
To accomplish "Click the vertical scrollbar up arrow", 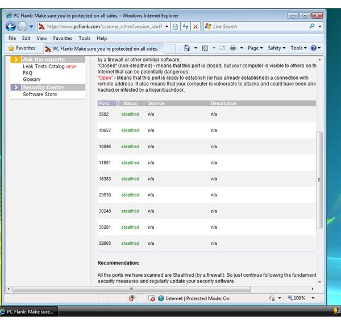I will coord(319,60).
